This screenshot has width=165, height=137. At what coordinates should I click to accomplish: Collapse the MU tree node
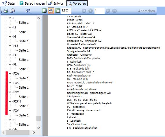coord(10,46)
